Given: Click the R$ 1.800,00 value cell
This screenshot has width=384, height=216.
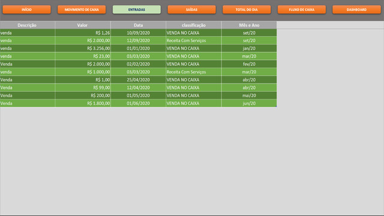Looking at the screenshot, I should [x=83, y=103].
